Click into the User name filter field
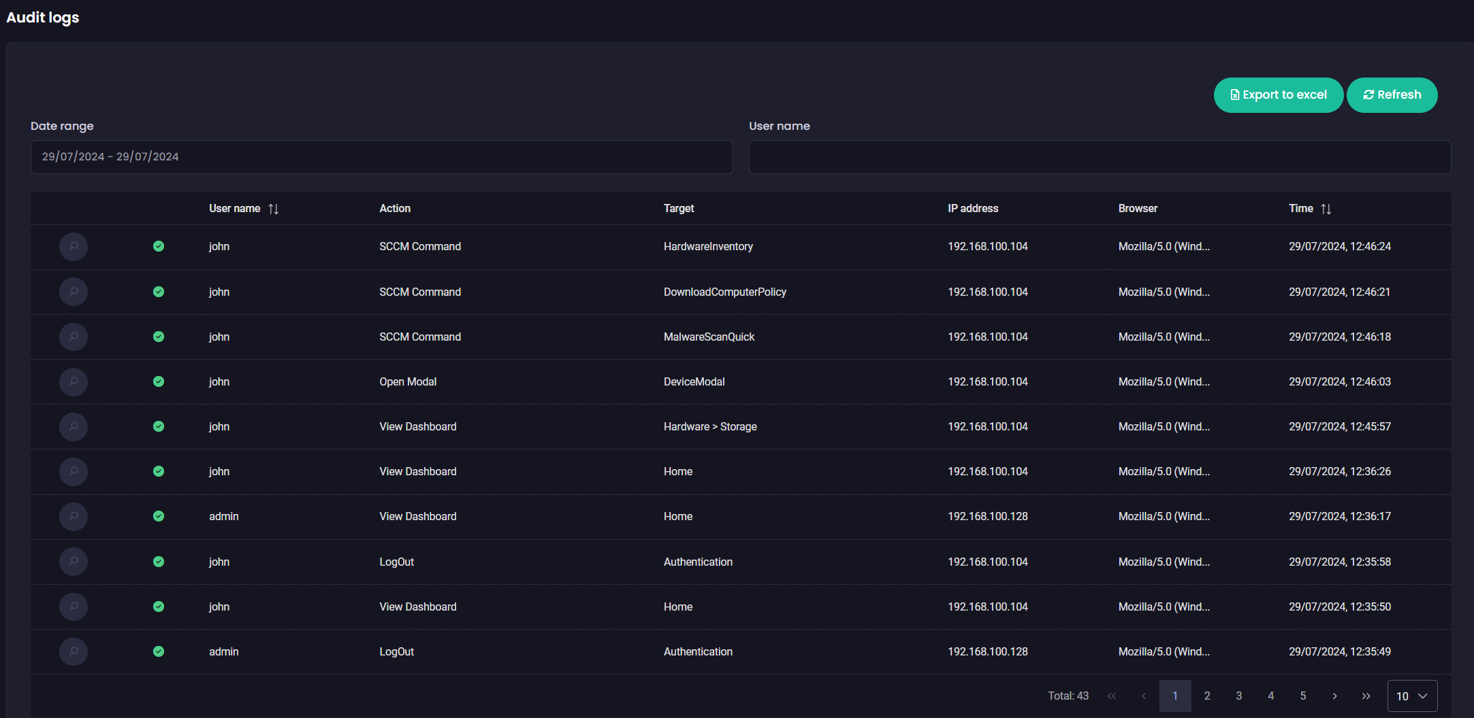 (x=1100, y=157)
